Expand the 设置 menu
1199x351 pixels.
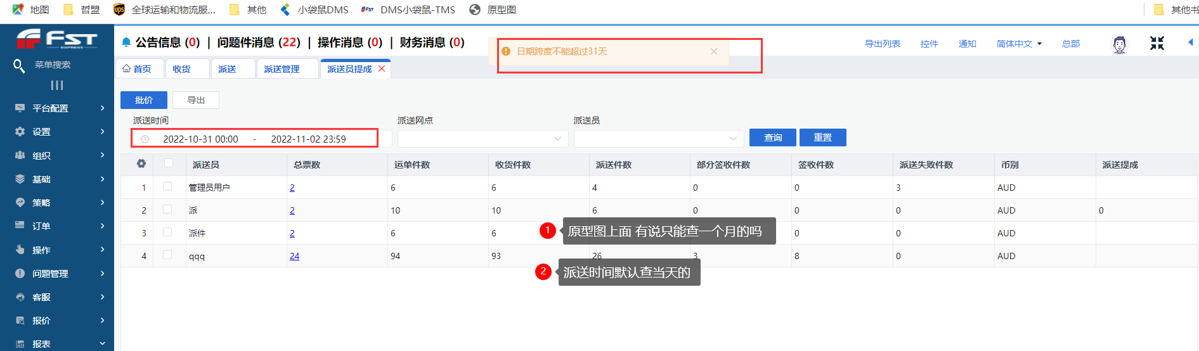pos(102,132)
